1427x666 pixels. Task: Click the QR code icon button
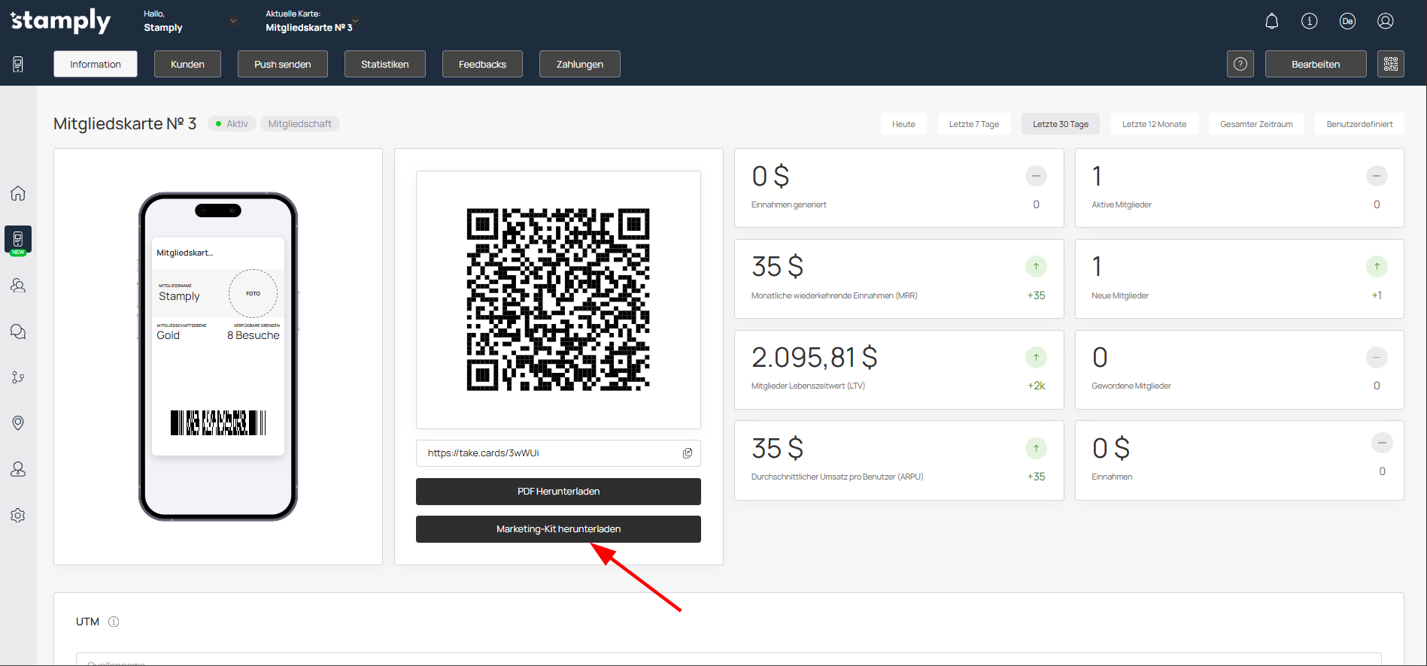pyautogui.click(x=1390, y=64)
